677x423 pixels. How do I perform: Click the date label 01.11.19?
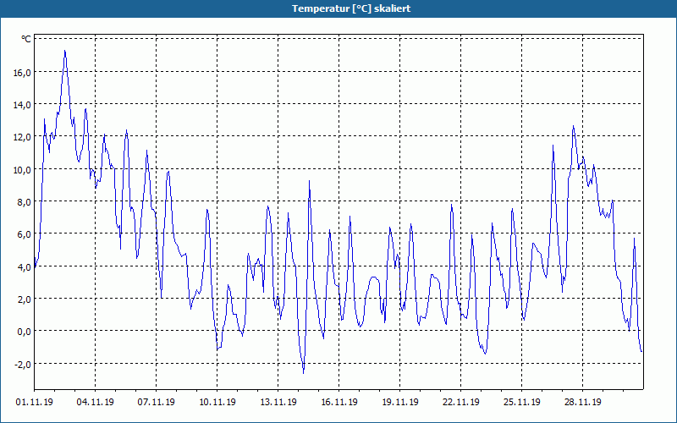click(x=35, y=403)
